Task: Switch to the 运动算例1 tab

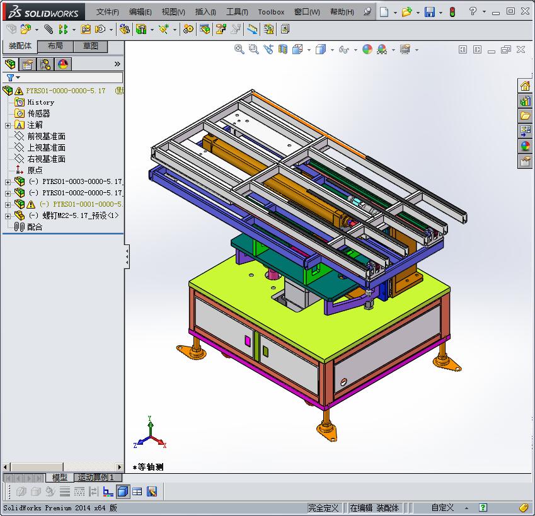Action: point(96,477)
